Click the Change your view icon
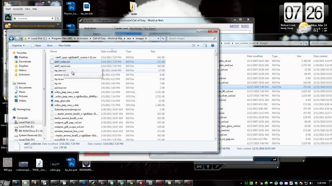Viewport: 332px width, 186px height. pyautogui.click(x=194, y=45)
